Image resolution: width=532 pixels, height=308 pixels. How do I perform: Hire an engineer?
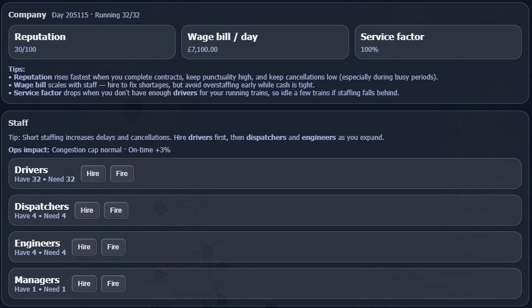(84, 247)
